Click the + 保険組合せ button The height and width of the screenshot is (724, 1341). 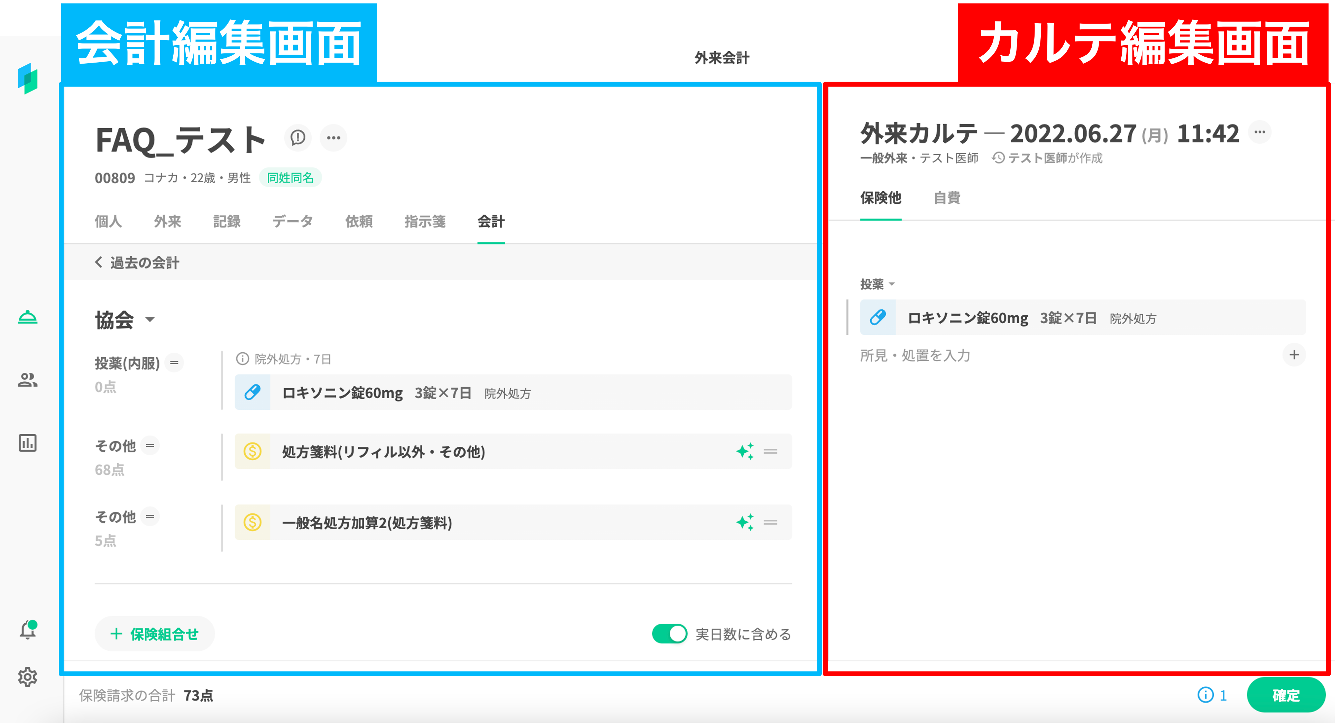point(155,634)
